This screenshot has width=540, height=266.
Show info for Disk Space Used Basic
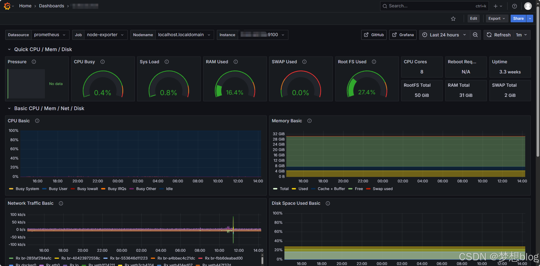328,203
